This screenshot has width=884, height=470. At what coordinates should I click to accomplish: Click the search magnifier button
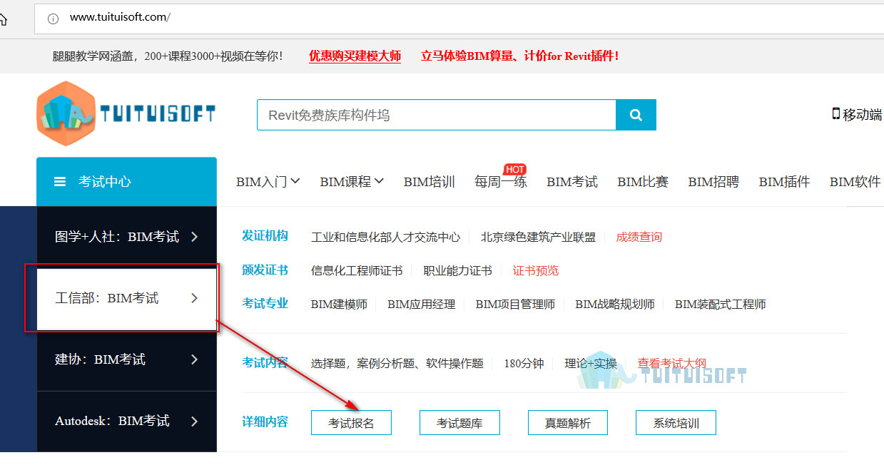pyautogui.click(x=636, y=115)
